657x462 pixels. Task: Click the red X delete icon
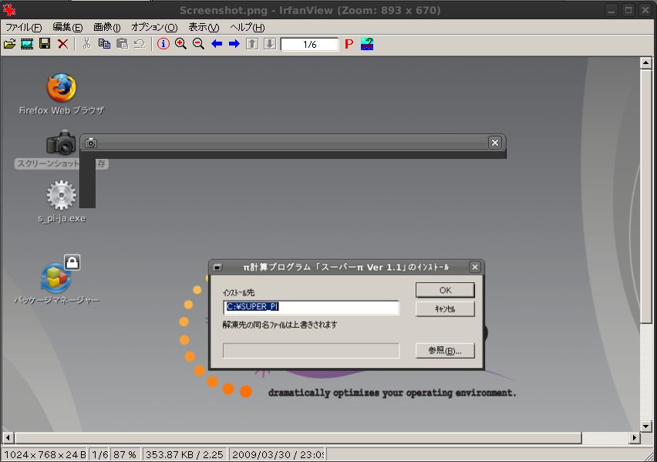coord(63,44)
